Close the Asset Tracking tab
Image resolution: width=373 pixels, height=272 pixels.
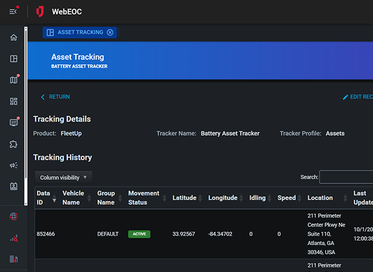pyautogui.click(x=110, y=32)
